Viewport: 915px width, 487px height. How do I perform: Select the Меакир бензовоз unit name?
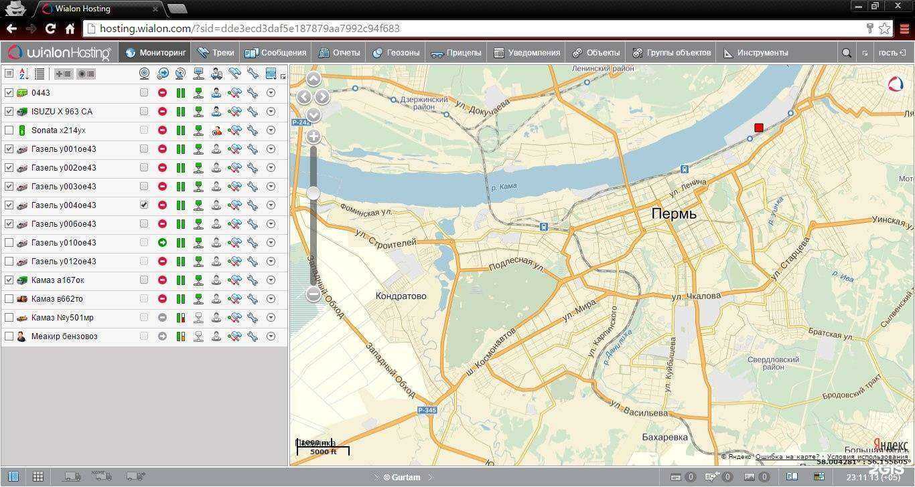tap(64, 336)
